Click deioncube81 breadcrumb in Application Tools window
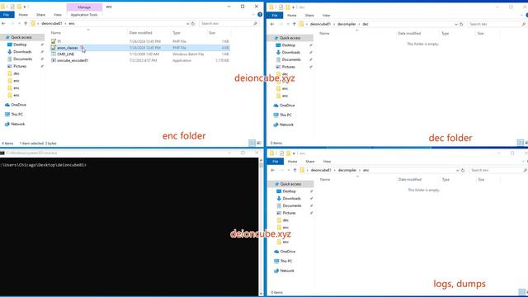 coord(52,24)
